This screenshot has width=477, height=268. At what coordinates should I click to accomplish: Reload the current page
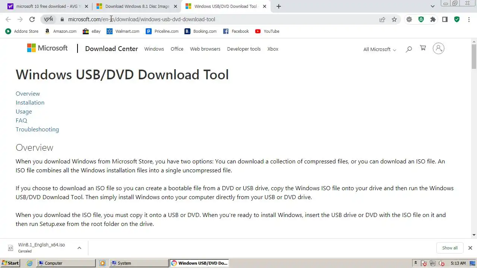coord(32,19)
